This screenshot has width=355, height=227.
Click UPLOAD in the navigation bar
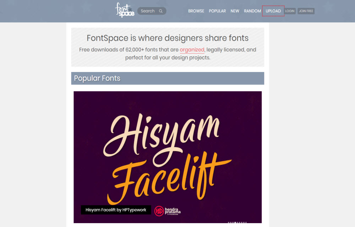point(273,11)
